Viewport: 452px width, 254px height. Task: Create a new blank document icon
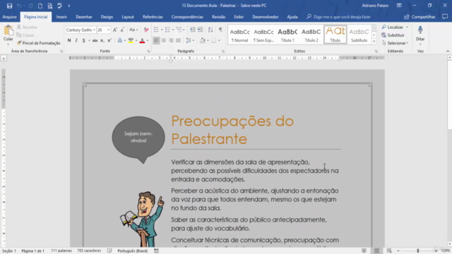coord(40,6)
